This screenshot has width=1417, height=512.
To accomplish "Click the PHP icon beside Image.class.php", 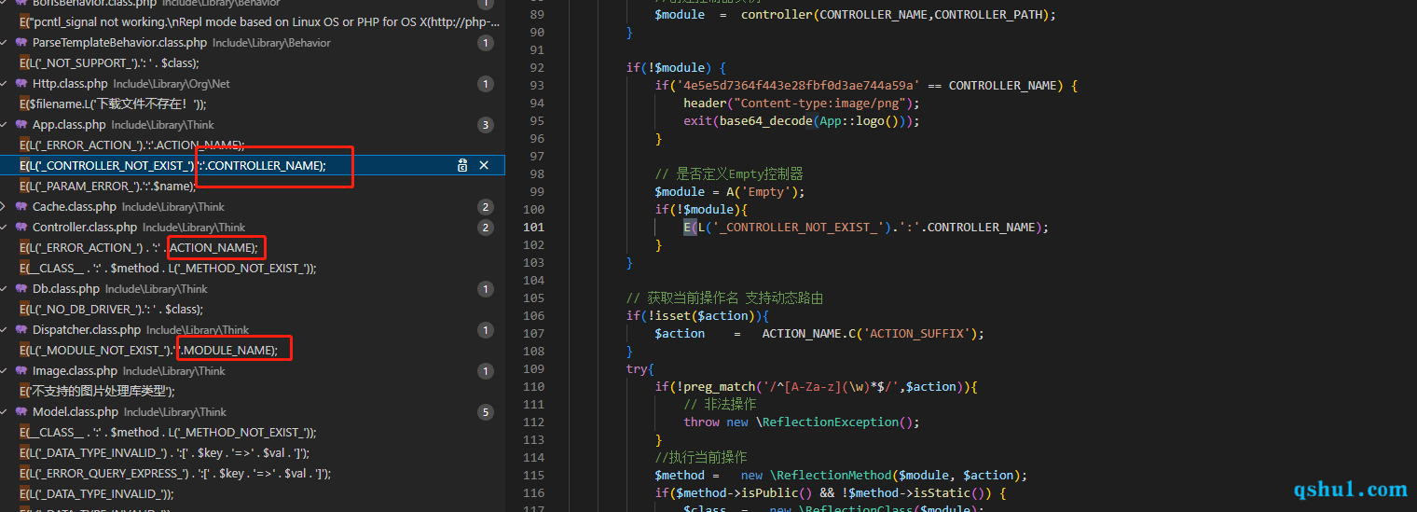I will (x=21, y=371).
